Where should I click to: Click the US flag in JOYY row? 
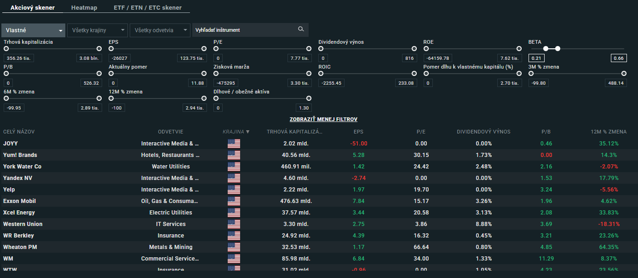point(234,144)
